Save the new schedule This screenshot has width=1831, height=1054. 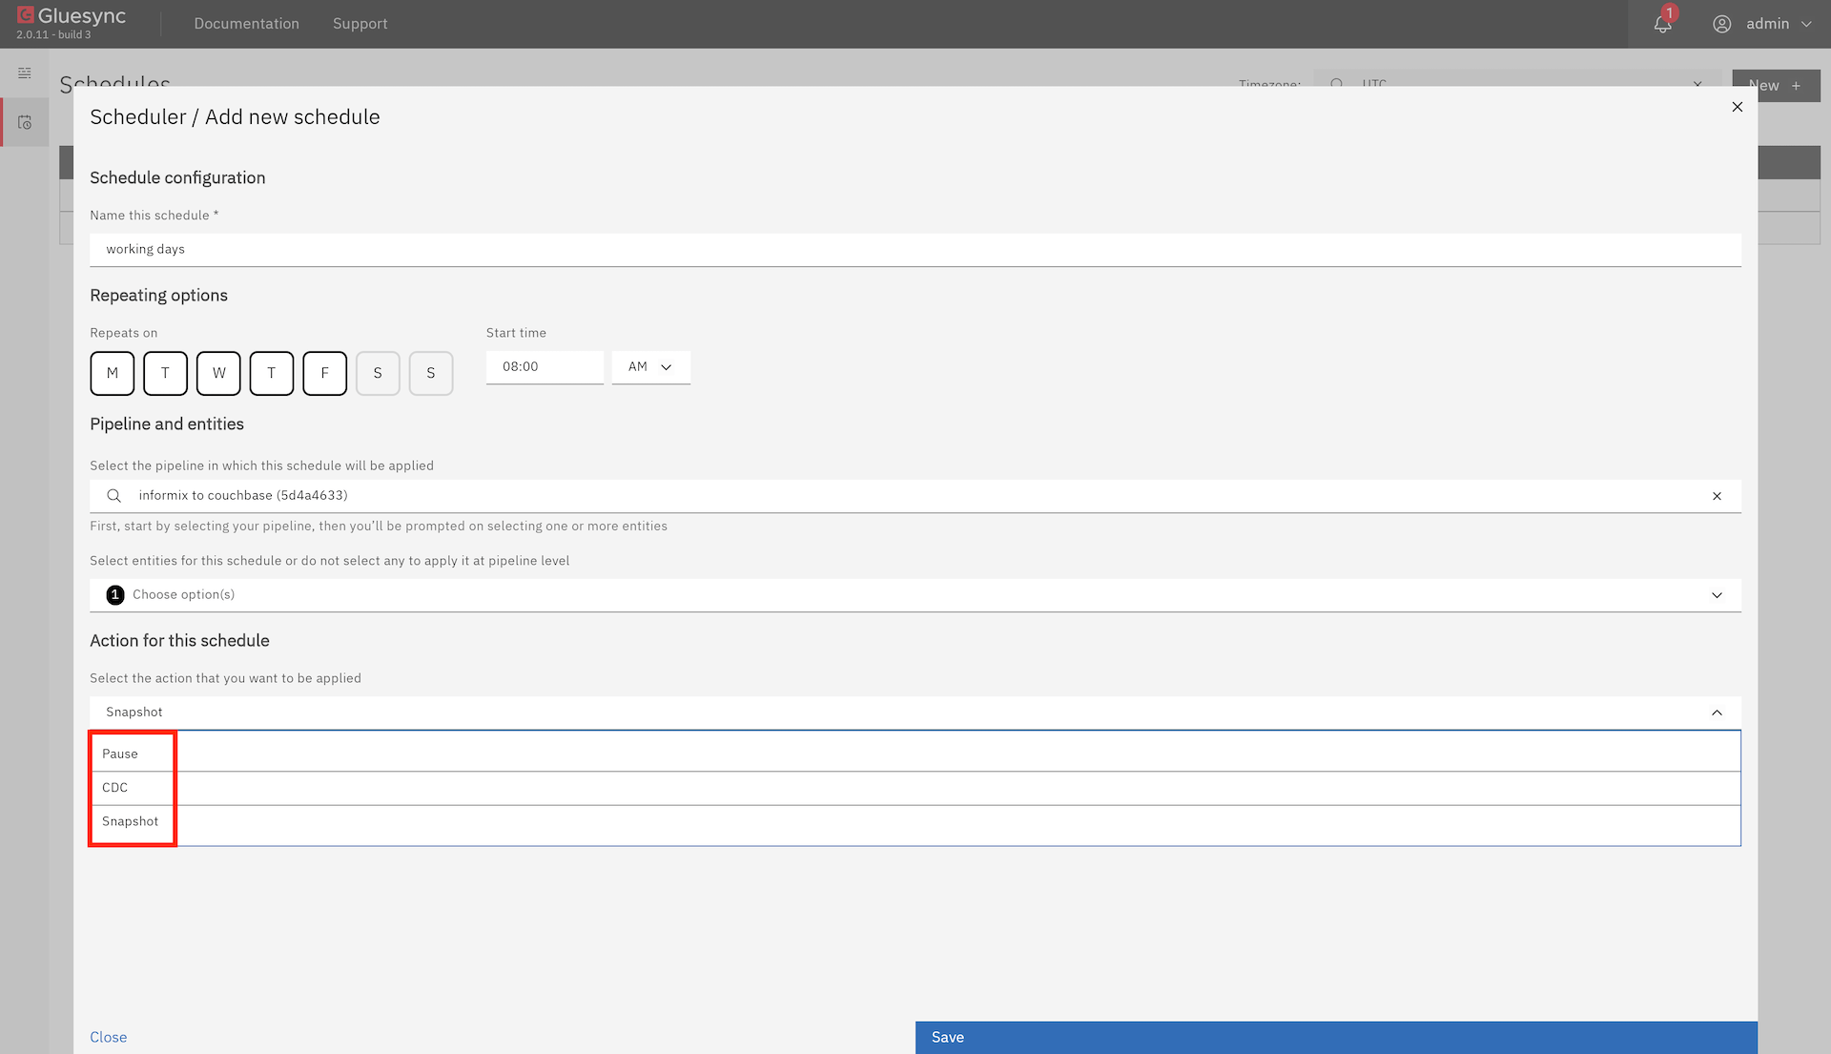tap(1336, 1038)
